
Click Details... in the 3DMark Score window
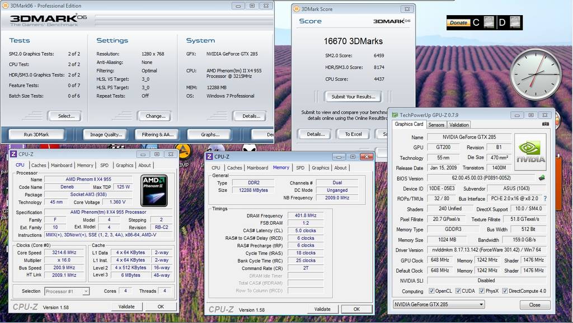pyautogui.click(x=316, y=134)
